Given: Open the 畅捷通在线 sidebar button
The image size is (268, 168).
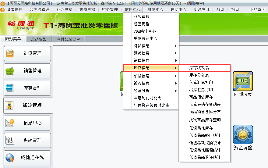Looking at the screenshot, I should [27, 158].
